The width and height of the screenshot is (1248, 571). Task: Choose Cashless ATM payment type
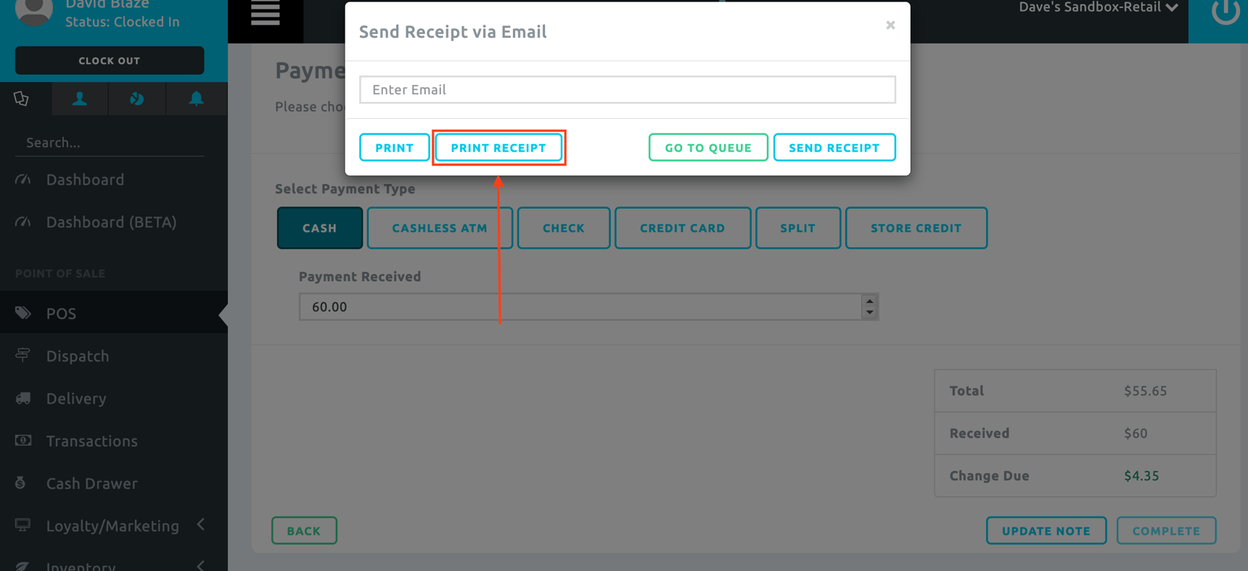440,228
